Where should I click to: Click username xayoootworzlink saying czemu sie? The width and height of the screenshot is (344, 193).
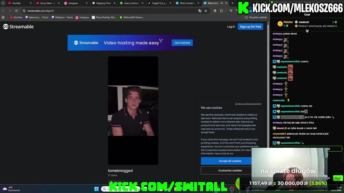pyautogui.click(x=290, y=106)
